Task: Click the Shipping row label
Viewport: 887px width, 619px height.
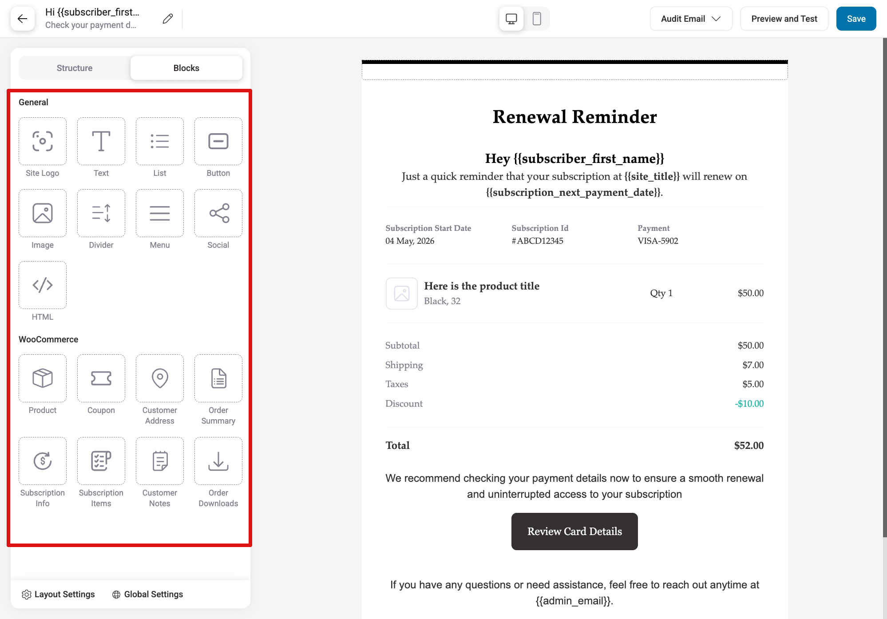Action: (x=404, y=365)
